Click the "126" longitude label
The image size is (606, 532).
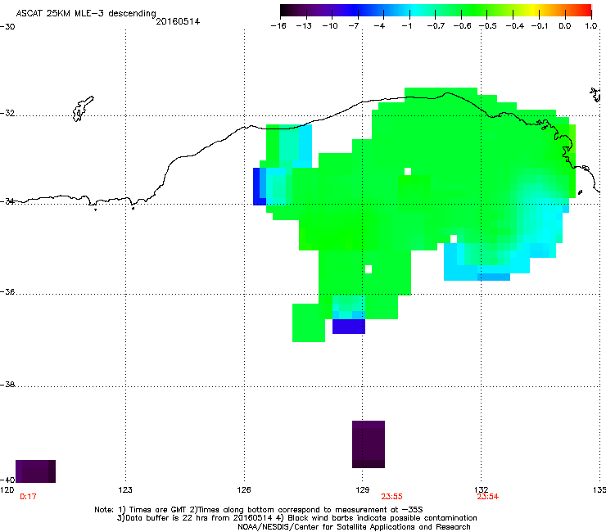244,490
